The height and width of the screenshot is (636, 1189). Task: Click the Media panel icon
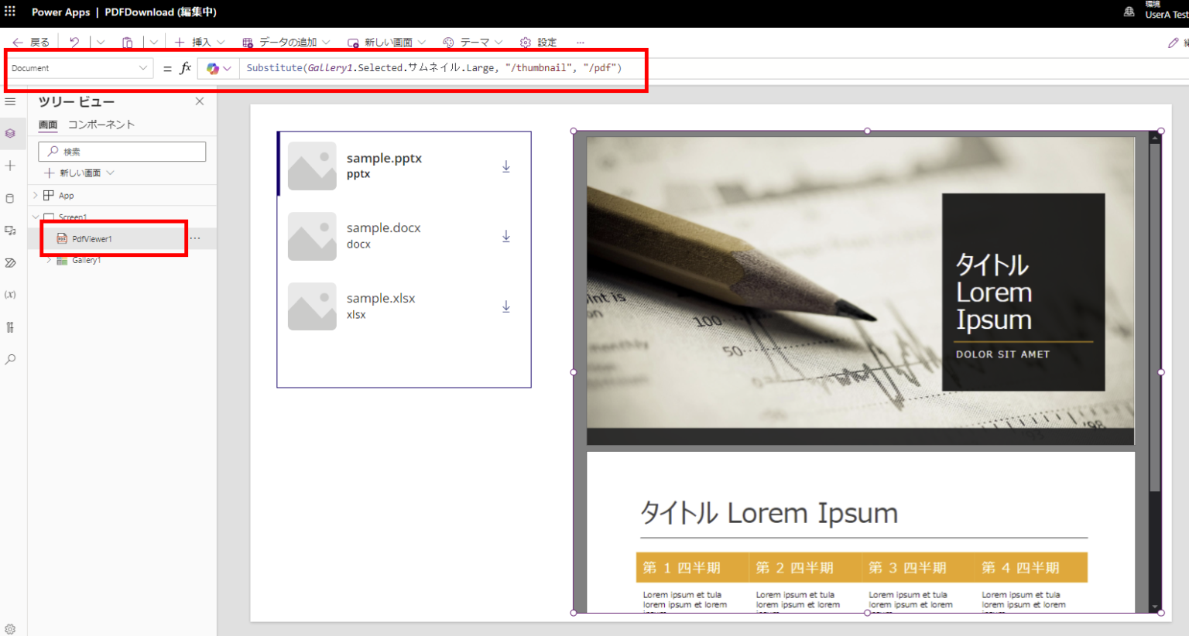pos(12,231)
